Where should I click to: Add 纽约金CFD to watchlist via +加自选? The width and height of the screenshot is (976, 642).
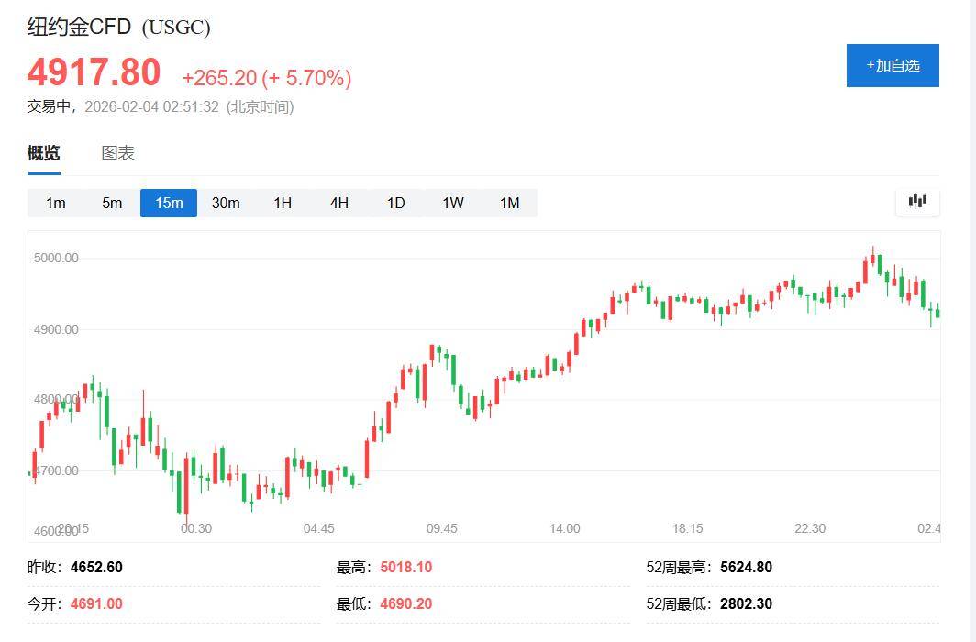(x=893, y=66)
